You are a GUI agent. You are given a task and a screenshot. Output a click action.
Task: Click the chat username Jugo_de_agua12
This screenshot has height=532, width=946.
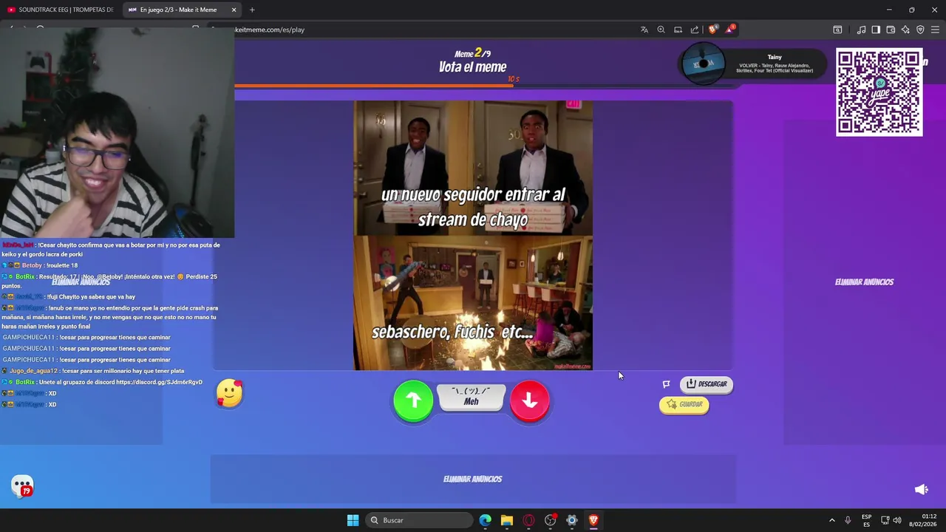(x=33, y=371)
